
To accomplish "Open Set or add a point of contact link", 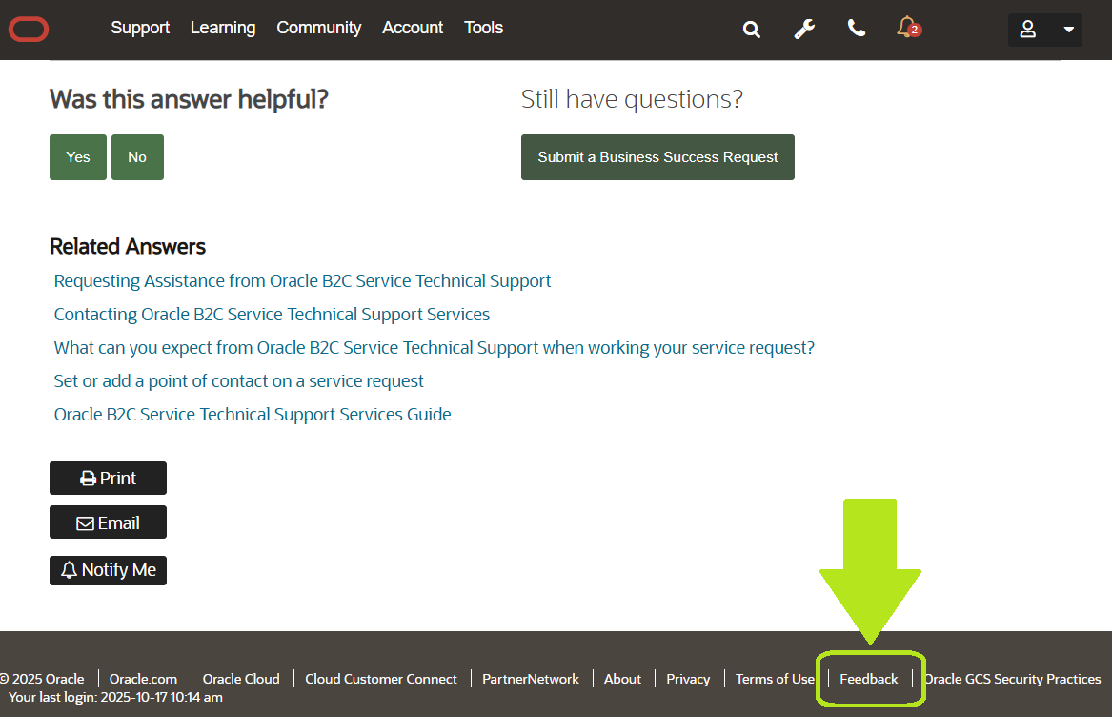I will [x=238, y=381].
